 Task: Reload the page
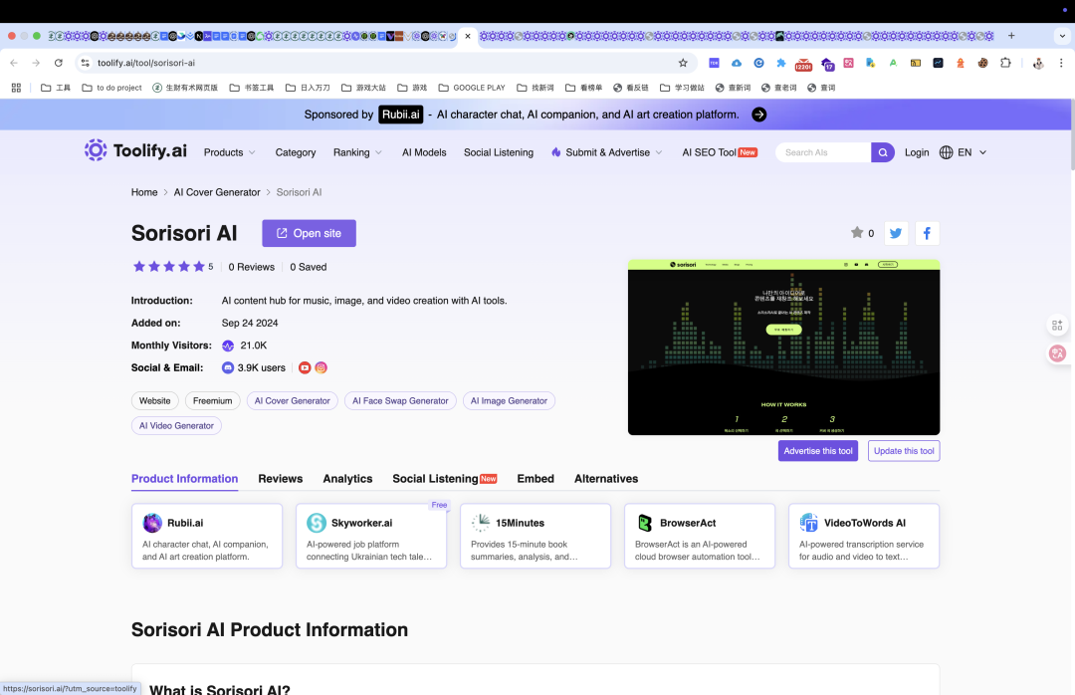(59, 63)
